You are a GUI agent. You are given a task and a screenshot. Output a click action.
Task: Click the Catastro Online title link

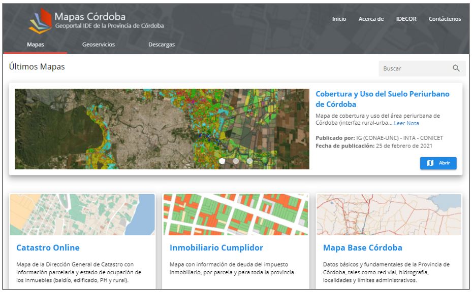click(x=48, y=248)
